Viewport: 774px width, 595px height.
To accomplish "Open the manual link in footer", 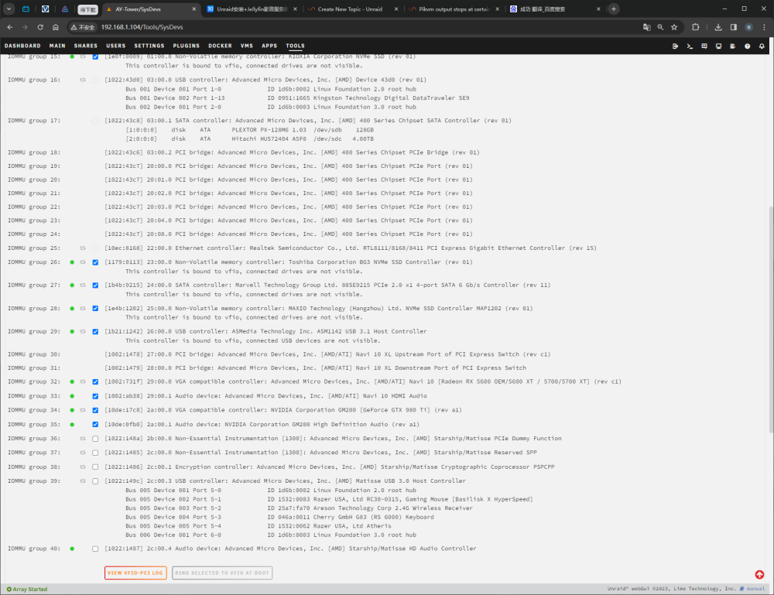I will (x=755, y=589).
